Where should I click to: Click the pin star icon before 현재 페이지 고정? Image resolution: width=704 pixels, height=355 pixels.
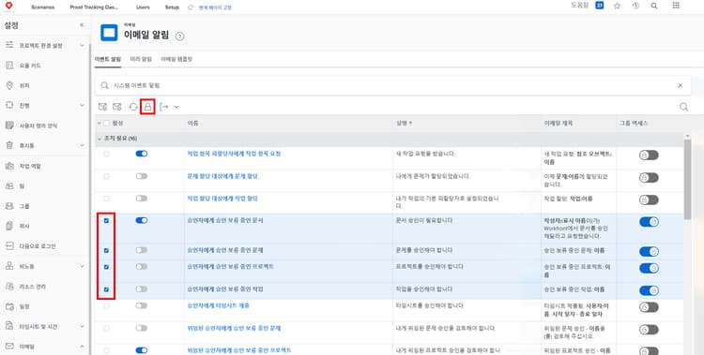click(191, 7)
